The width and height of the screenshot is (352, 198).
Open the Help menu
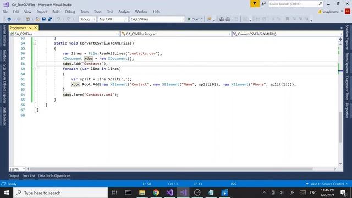pyautogui.click(x=156, y=12)
